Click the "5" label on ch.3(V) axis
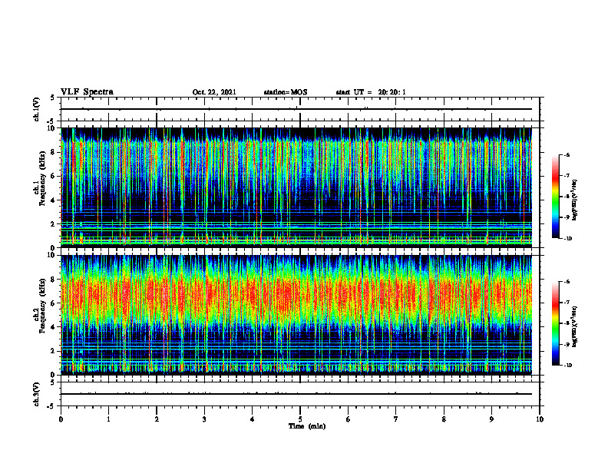Viewport: 608px width, 470px height. tap(52, 382)
